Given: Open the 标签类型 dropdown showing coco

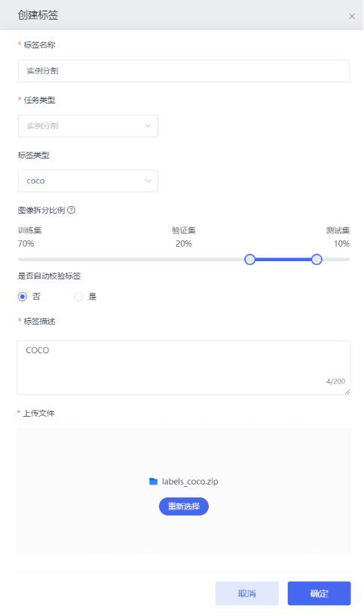Looking at the screenshot, I should pyautogui.click(x=88, y=180).
